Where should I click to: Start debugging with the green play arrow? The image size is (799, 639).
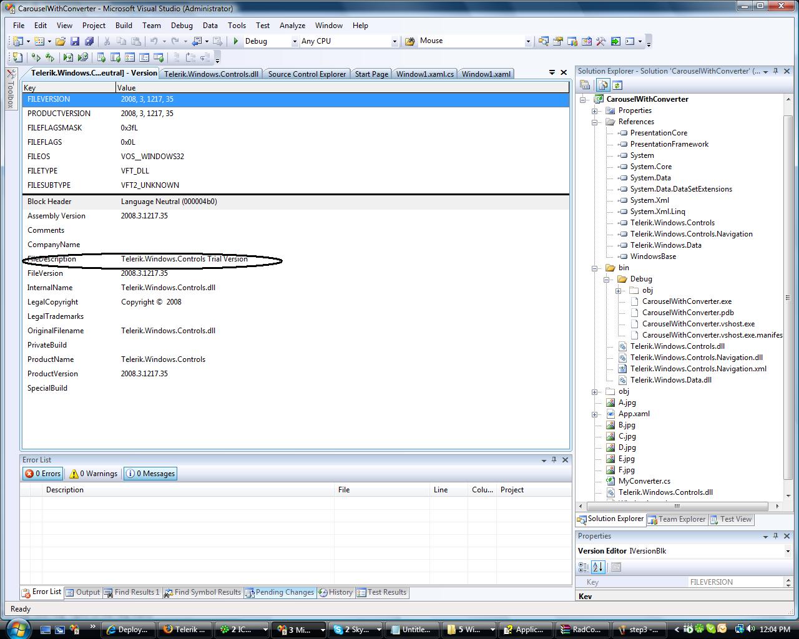click(236, 41)
